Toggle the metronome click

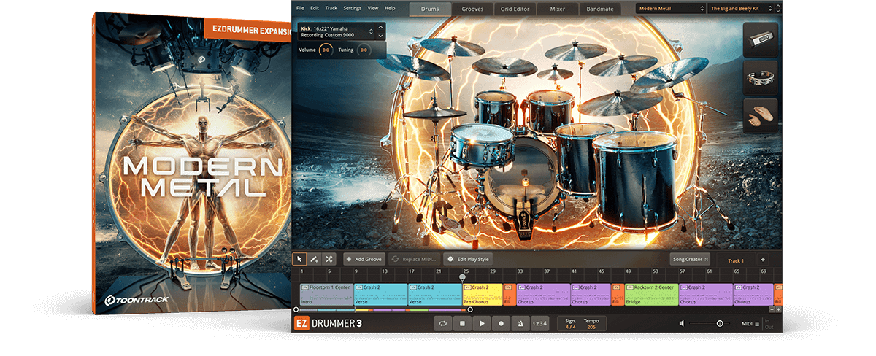point(519,323)
